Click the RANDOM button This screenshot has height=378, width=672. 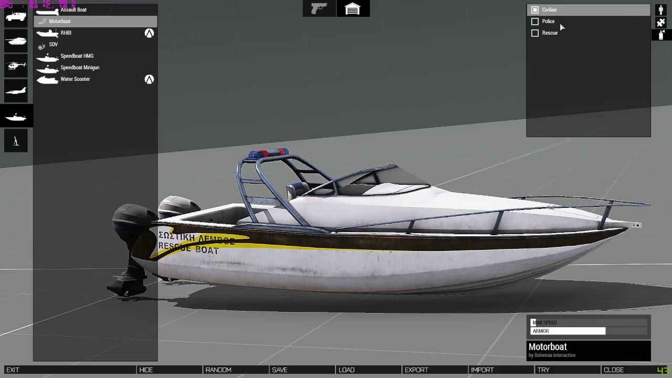235,370
